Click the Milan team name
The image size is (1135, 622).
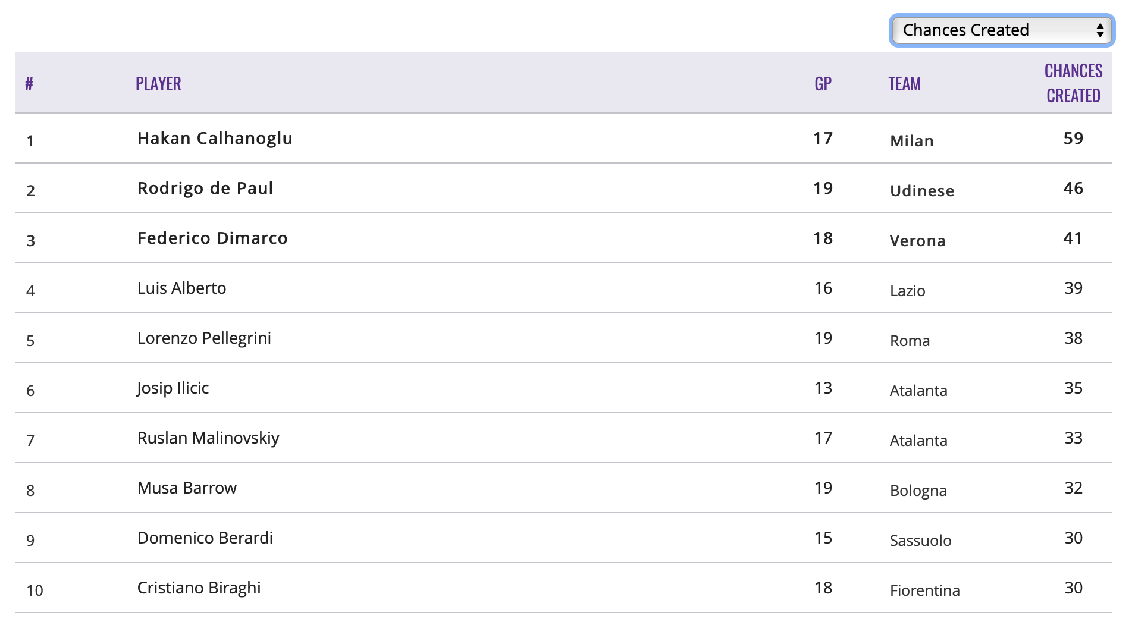(x=911, y=141)
